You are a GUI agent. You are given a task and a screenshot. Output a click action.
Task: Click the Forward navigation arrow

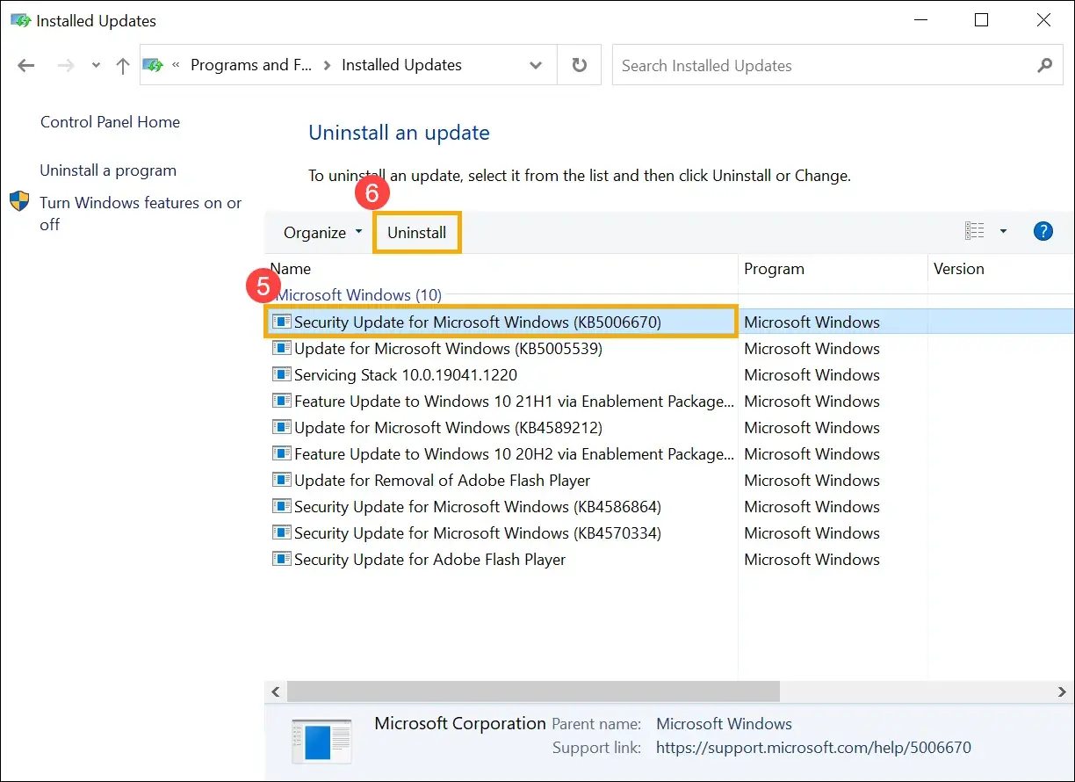tap(66, 65)
